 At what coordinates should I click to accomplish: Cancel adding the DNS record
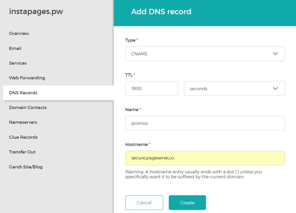pyautogui.click(x=144, y=203)
